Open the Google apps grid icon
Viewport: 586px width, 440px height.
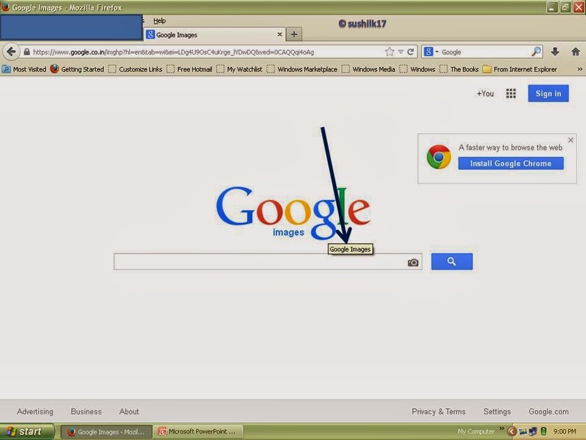511,94
